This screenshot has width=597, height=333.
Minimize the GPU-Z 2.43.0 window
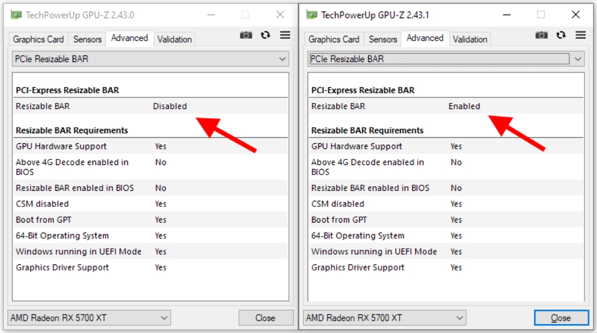pyautogui.click(x=211, y=15)
